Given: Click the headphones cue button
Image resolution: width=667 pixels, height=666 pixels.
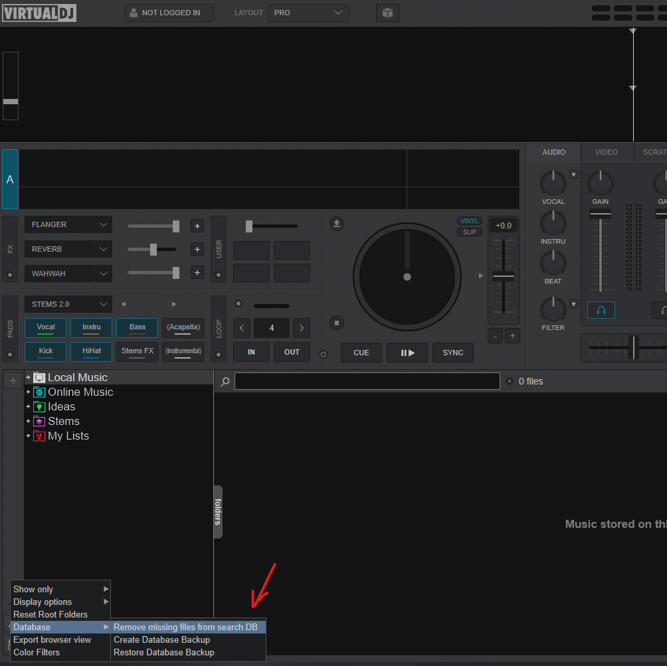Looking at the screenshot, I should [x=601, y=310].
